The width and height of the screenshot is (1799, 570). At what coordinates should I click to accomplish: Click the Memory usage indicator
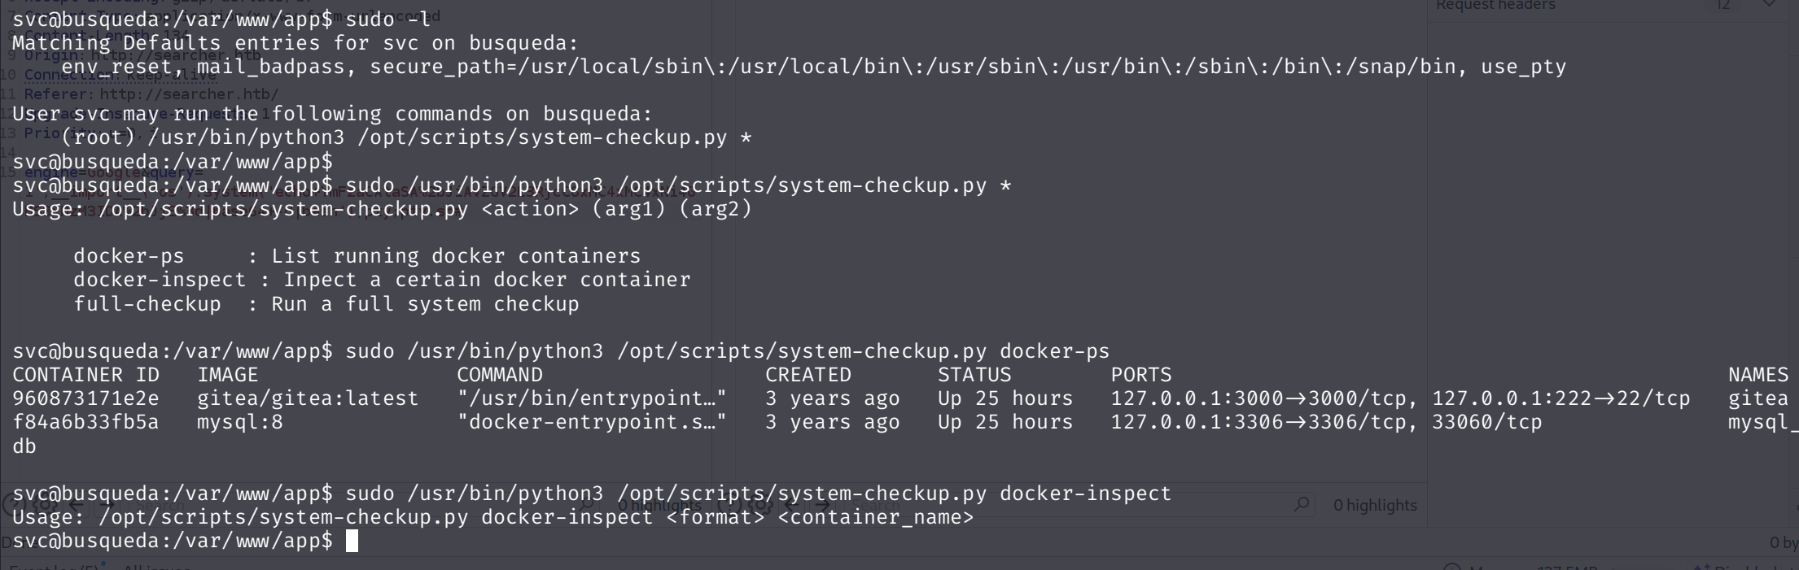1530,567
